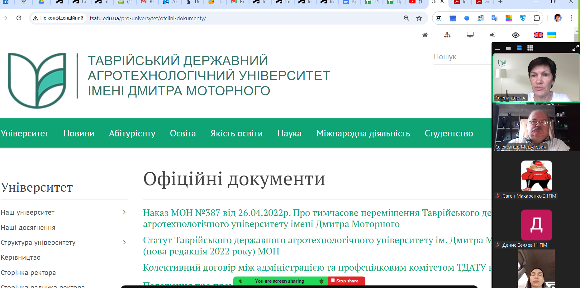Expand the "Наш університет" sidebar submenu arrow
Screen dimensions: 580x288
coord(124,212)
